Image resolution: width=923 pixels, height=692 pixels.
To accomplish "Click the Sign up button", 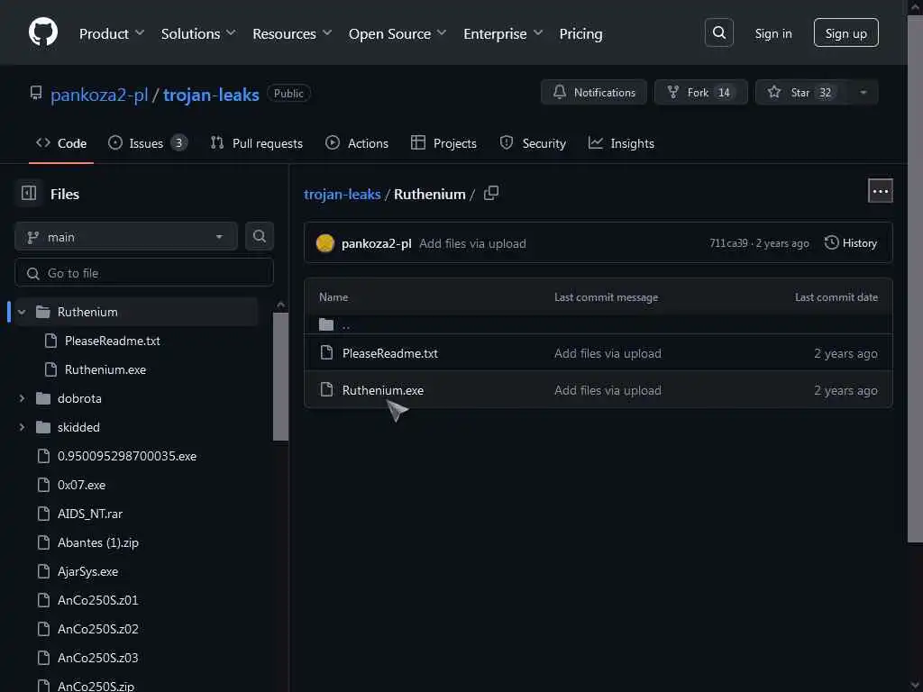I will (845, 33).
